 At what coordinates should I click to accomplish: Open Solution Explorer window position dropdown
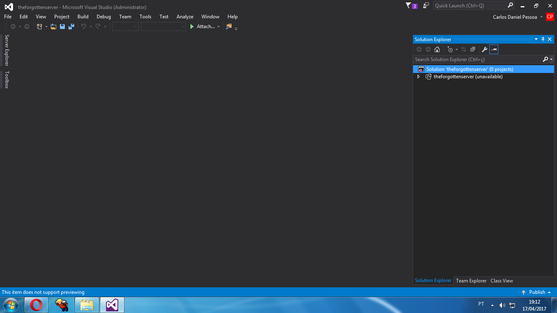pyautogui.click(x=536, y=40)
